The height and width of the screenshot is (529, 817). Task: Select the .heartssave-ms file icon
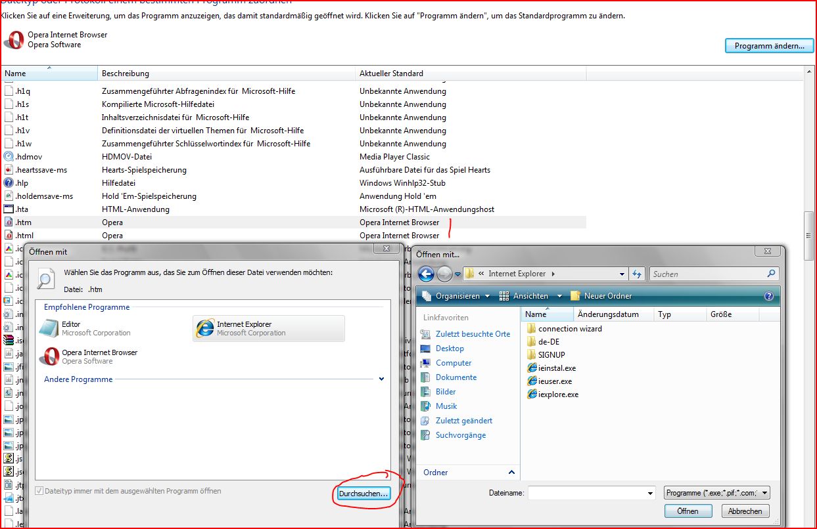[9, 170]
